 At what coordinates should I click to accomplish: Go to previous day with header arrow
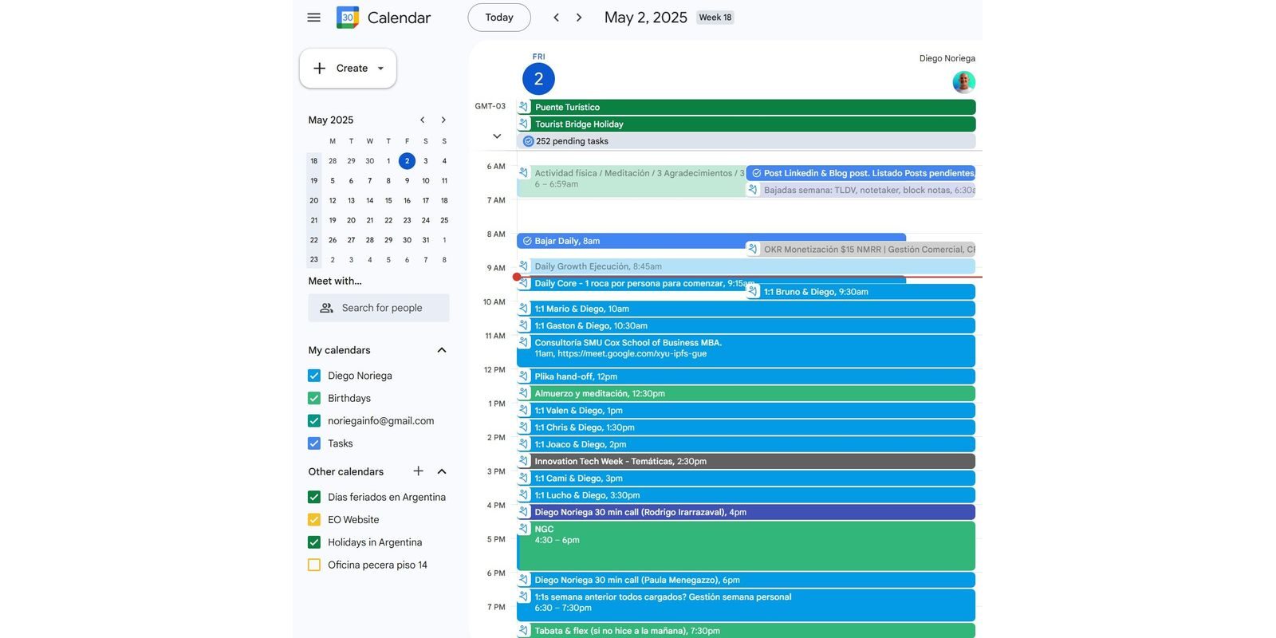pos(556,18)
